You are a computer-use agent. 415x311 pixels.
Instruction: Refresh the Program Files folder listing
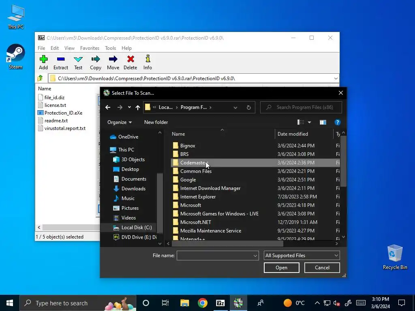[x=248, y=107]
